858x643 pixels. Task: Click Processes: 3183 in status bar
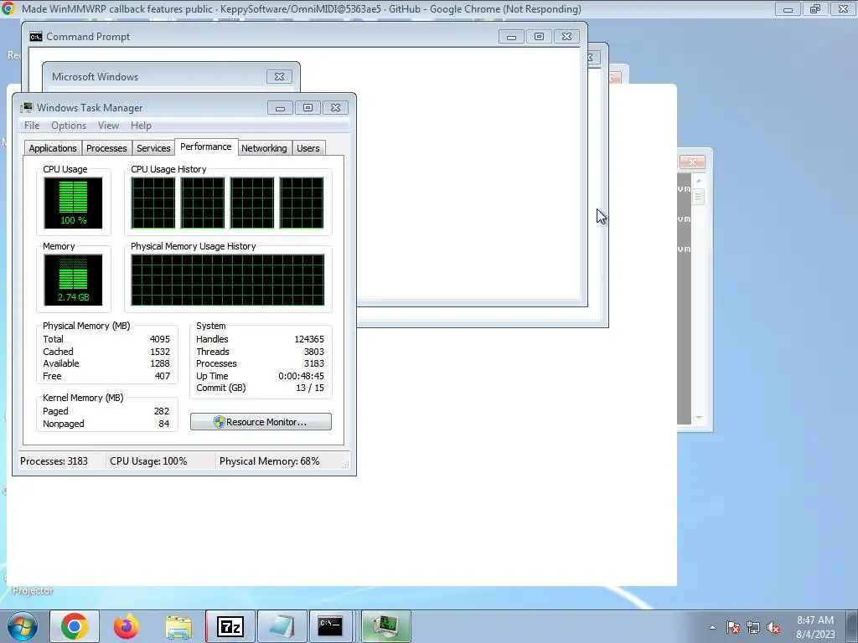tap(54, 461)
